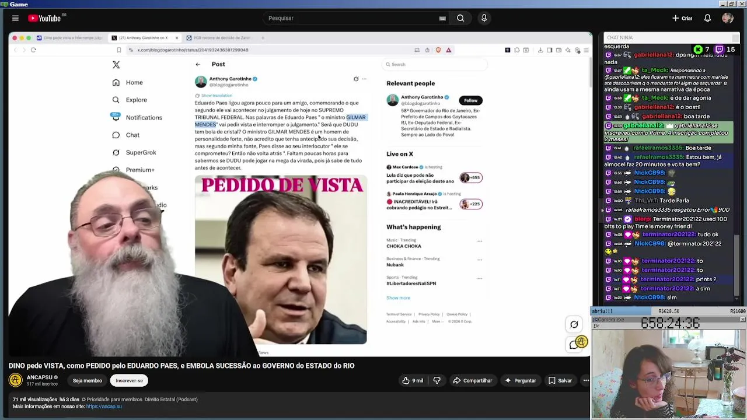Viewport: 747px width, 420px height.
Task: Click Show translation under the post author
Action: click(217, 95)
